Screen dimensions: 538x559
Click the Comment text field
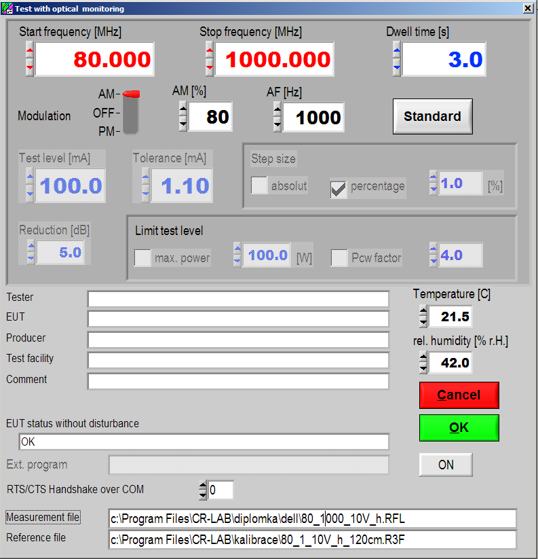click(238, 382)
